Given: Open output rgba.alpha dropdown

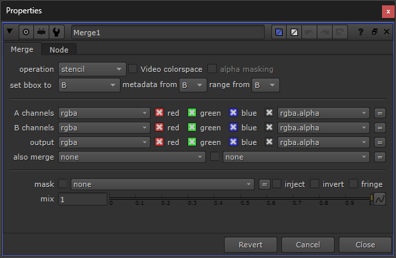Looking at the screenshot, I should click(323, 142).
